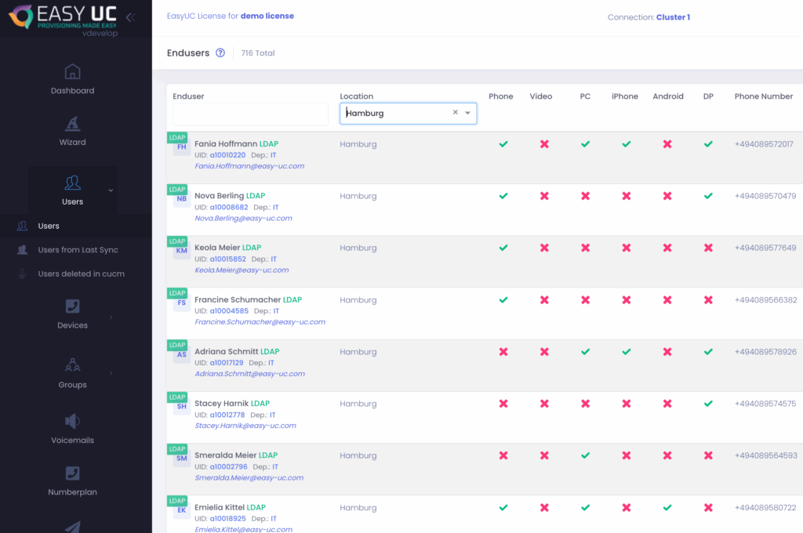The height and width of the screenshot is (533, 803).
Task: Toggle Emielia Kittel's Android check mark
Action: click(667, 507)
